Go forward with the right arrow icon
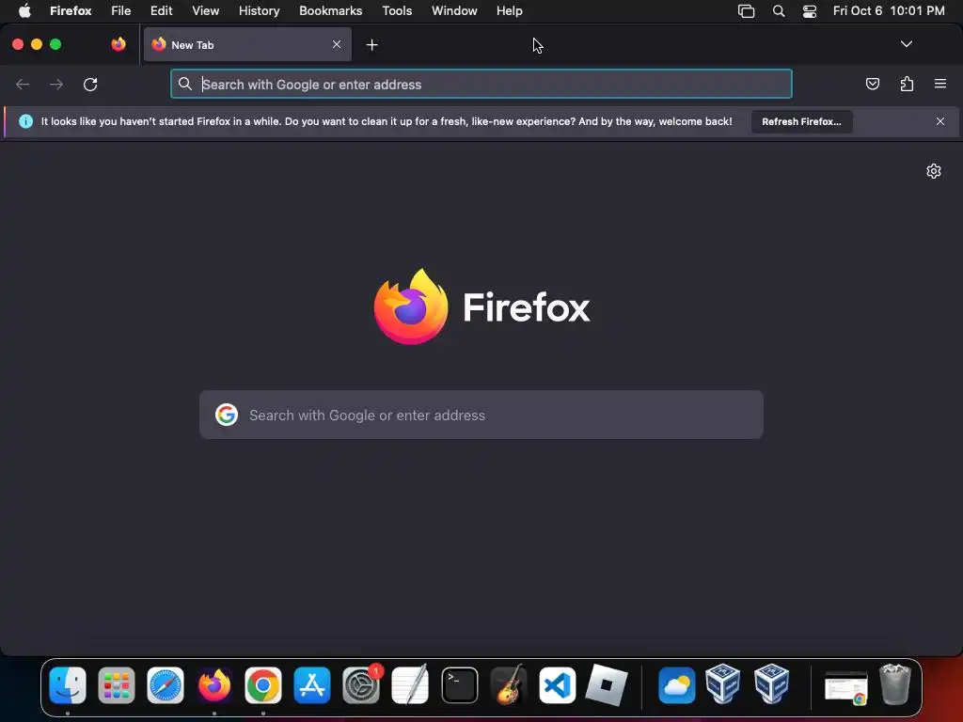 point(56,84)
